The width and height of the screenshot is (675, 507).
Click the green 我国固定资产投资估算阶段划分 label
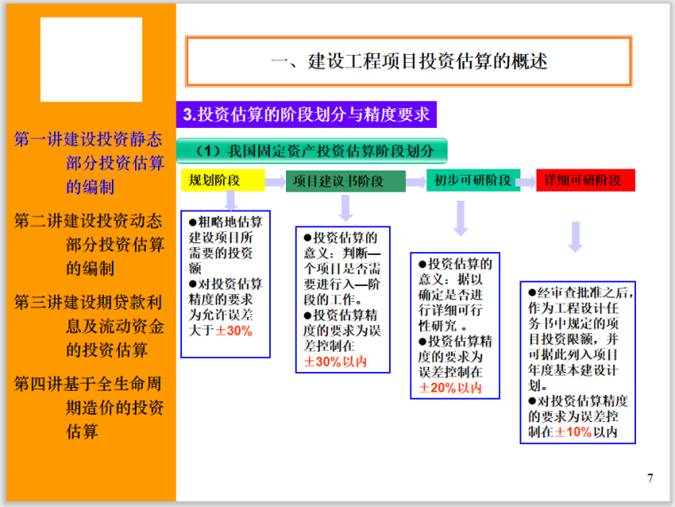(312, 149)
